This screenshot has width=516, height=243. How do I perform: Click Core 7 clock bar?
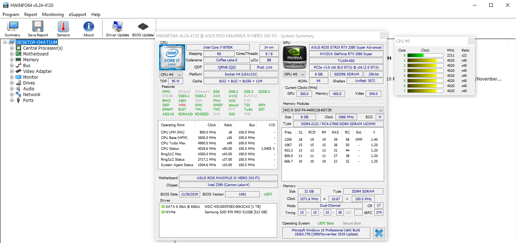[x=425, y=91]
